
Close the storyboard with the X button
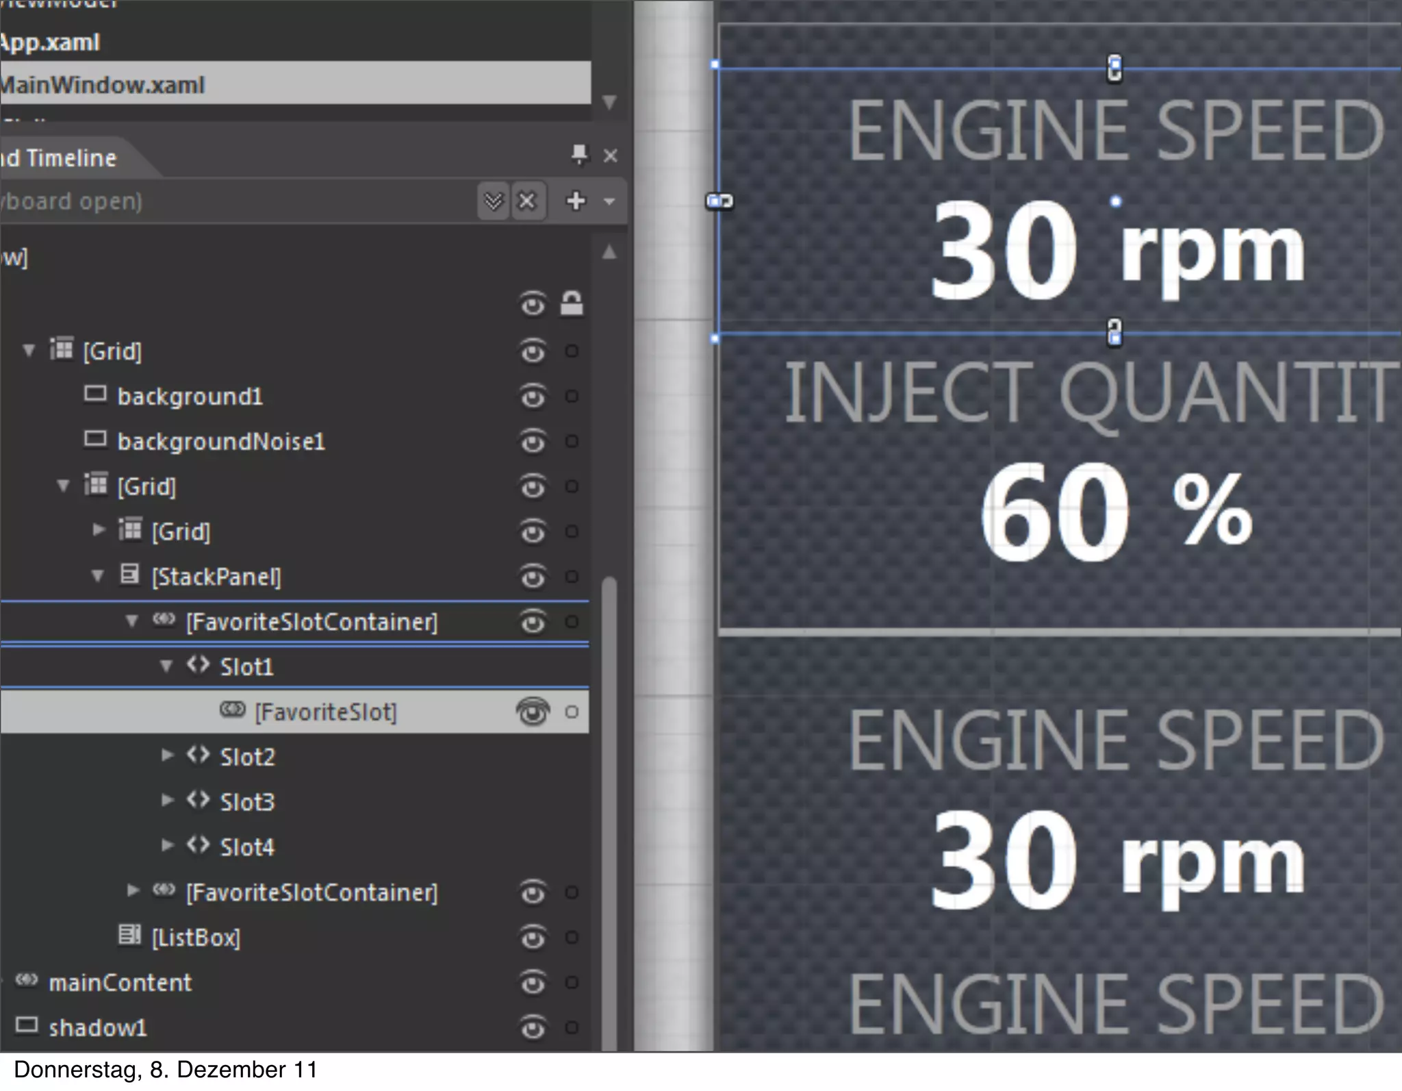[527, 201]
